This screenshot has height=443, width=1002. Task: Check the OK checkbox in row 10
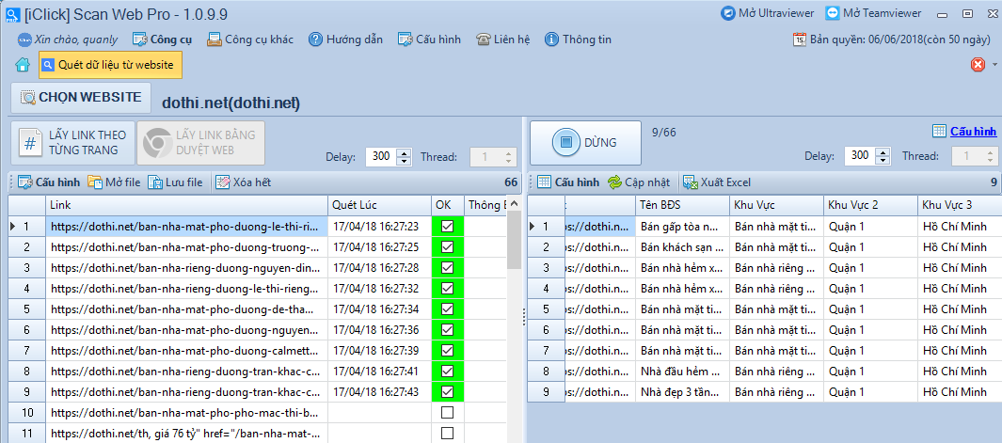tap(447, 412)
